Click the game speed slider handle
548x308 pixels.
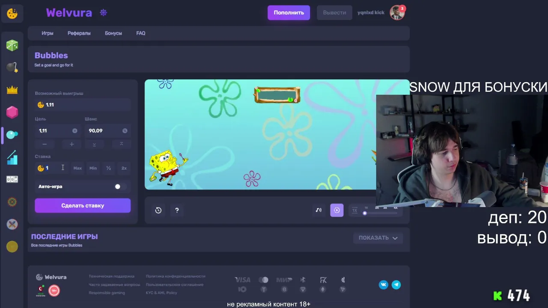click(365, 213)
